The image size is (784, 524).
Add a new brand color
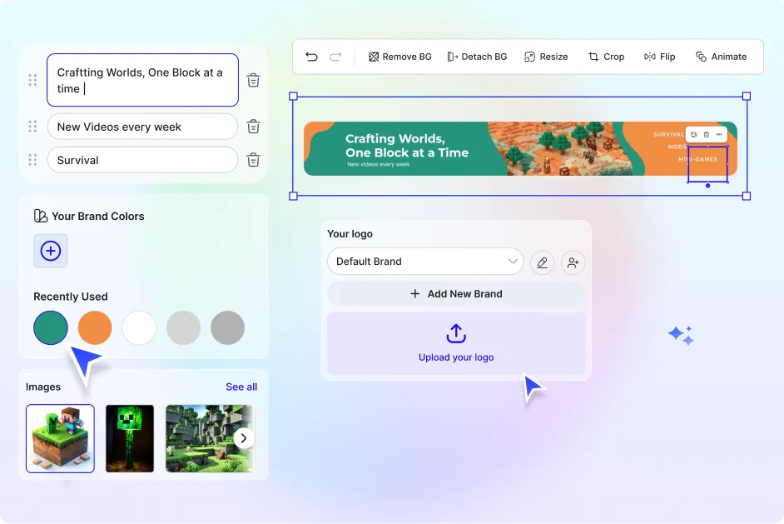pos(51,251)
